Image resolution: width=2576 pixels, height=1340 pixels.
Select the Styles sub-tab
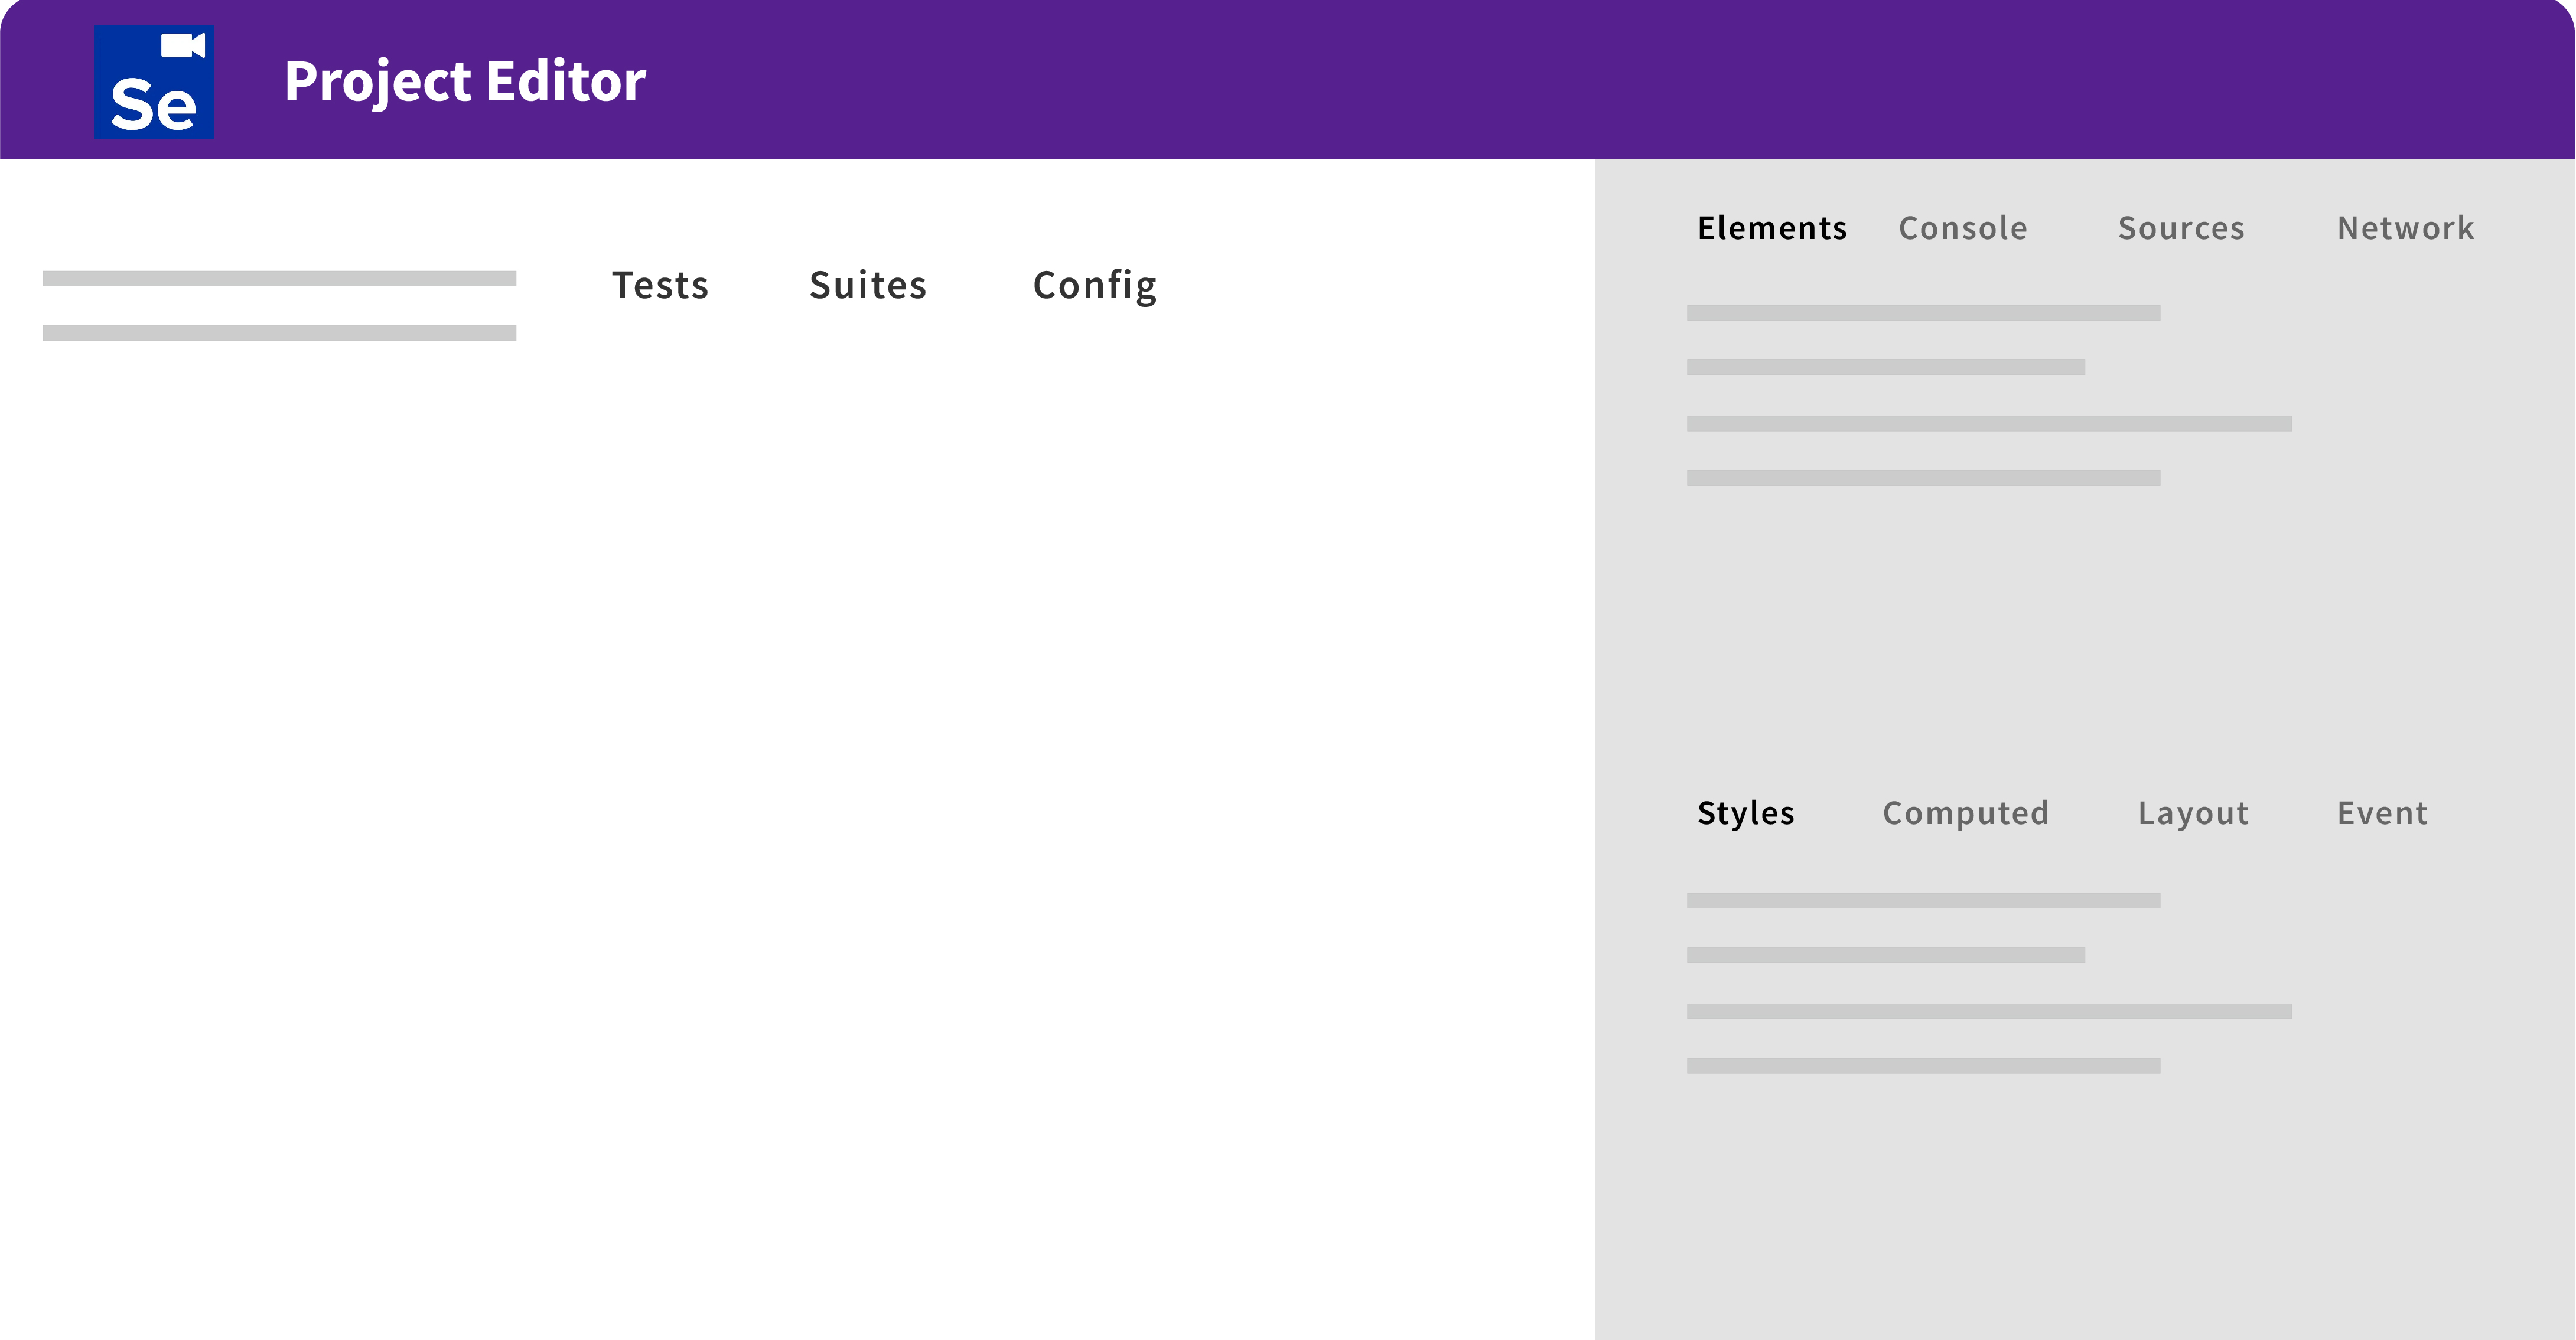pos(1745,813)
